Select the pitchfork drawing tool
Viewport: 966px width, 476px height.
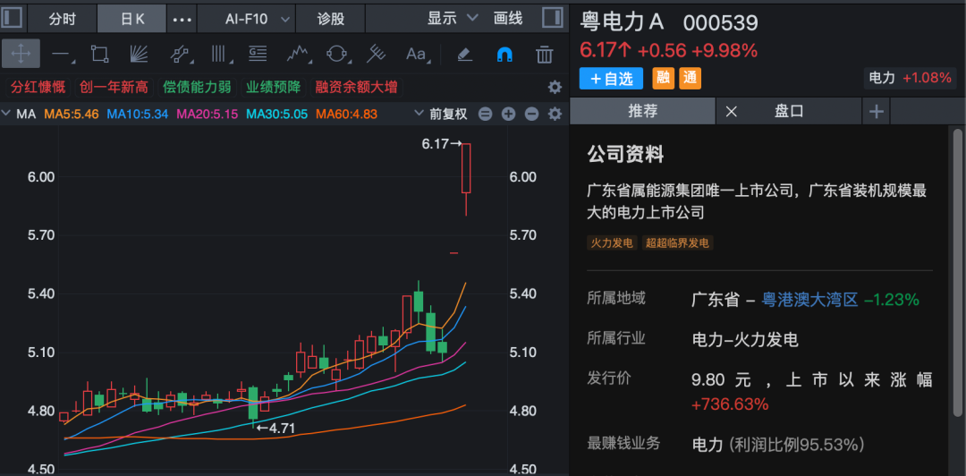click(377, 54)
